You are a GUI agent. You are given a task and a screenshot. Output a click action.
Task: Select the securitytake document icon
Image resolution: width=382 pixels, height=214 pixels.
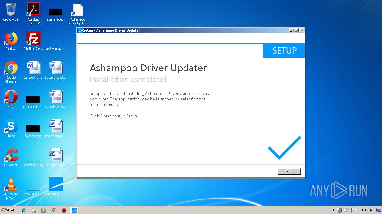[56, 70]
